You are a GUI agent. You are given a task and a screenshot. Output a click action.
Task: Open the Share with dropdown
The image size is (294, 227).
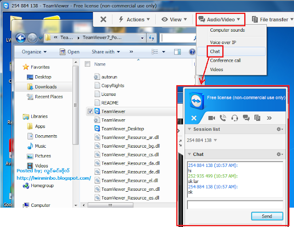(106, 52)
